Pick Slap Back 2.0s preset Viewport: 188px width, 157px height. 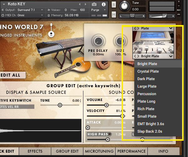coord(158,131)
